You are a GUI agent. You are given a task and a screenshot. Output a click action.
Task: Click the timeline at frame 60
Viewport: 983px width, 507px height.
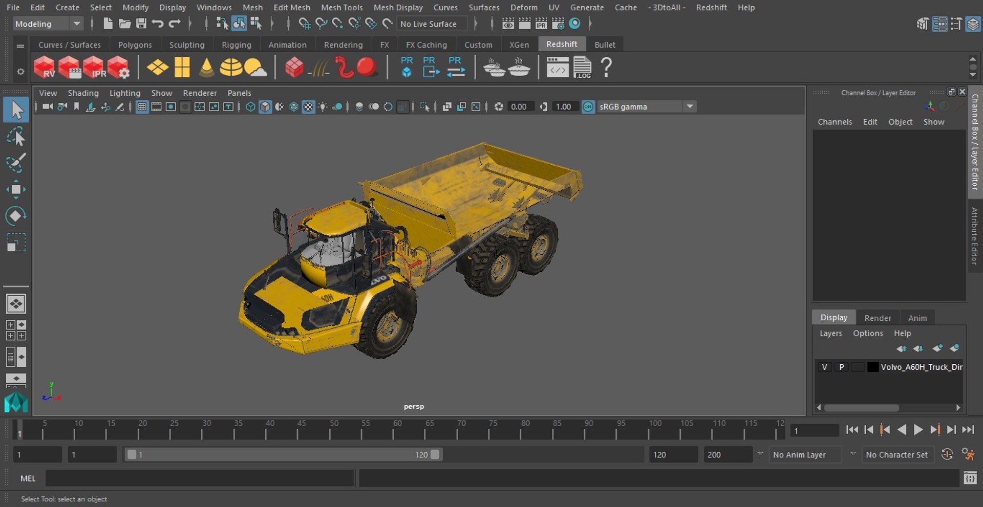pos(394,430)
